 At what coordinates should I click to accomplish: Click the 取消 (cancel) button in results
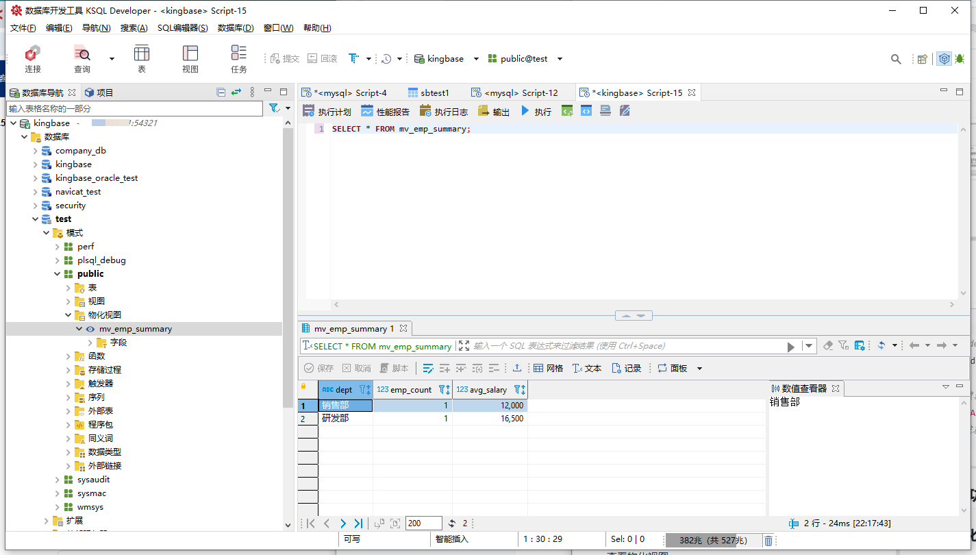coord(357,368)
